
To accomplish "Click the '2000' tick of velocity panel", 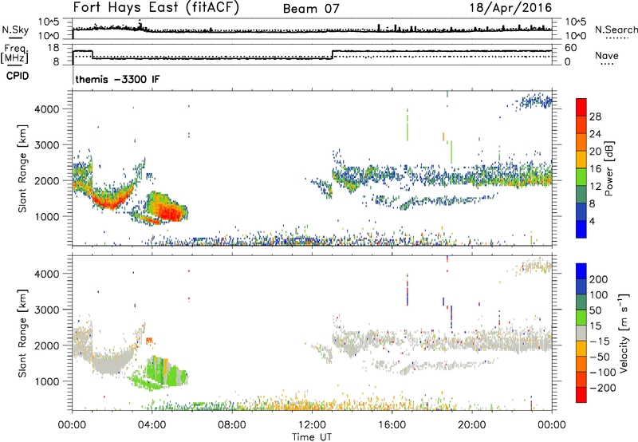I will 47,345.
